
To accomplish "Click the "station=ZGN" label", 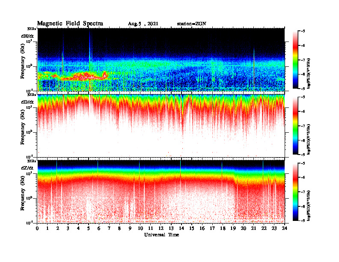I will (x=192, y=24).
